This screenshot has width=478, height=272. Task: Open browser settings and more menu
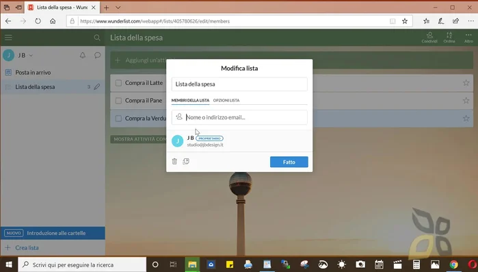(470, 21)
